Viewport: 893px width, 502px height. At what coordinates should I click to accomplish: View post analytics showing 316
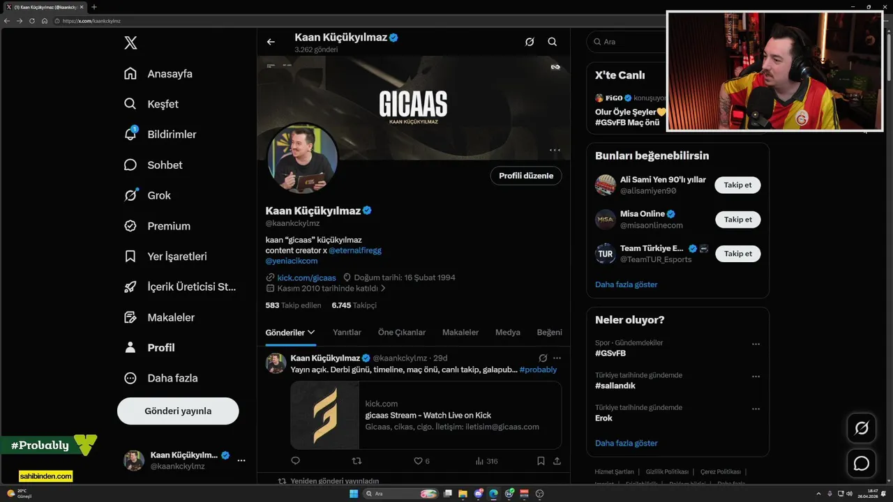point(486,461)
